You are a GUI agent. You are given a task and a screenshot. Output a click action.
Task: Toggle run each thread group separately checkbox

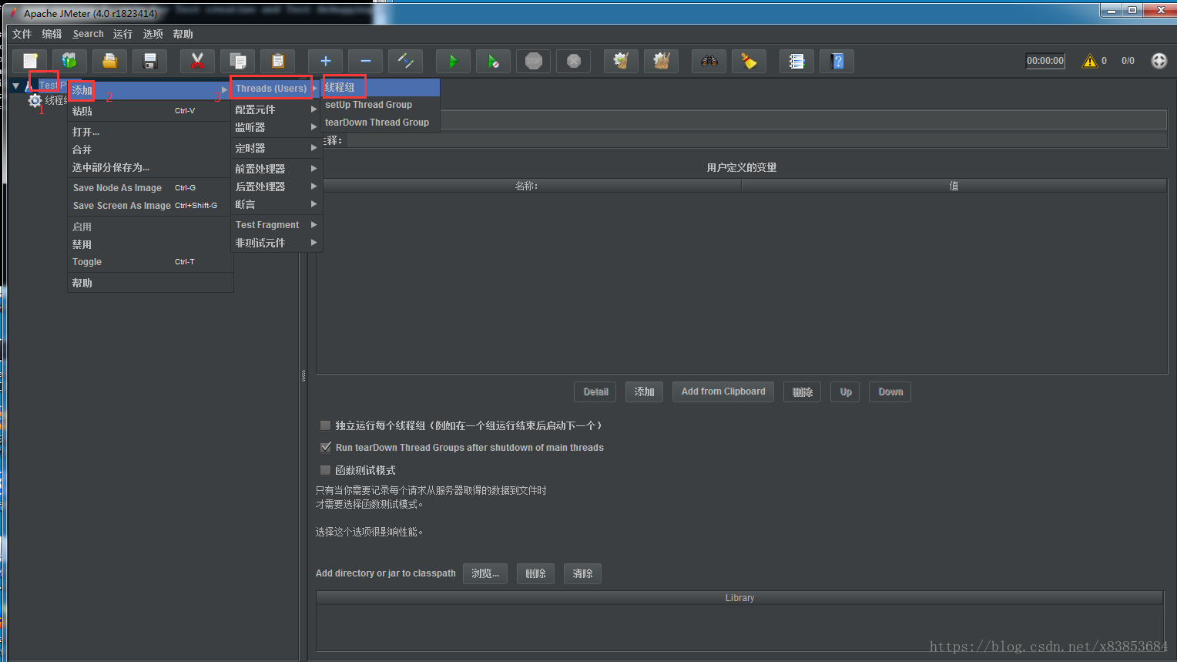(x=325, y=425)
